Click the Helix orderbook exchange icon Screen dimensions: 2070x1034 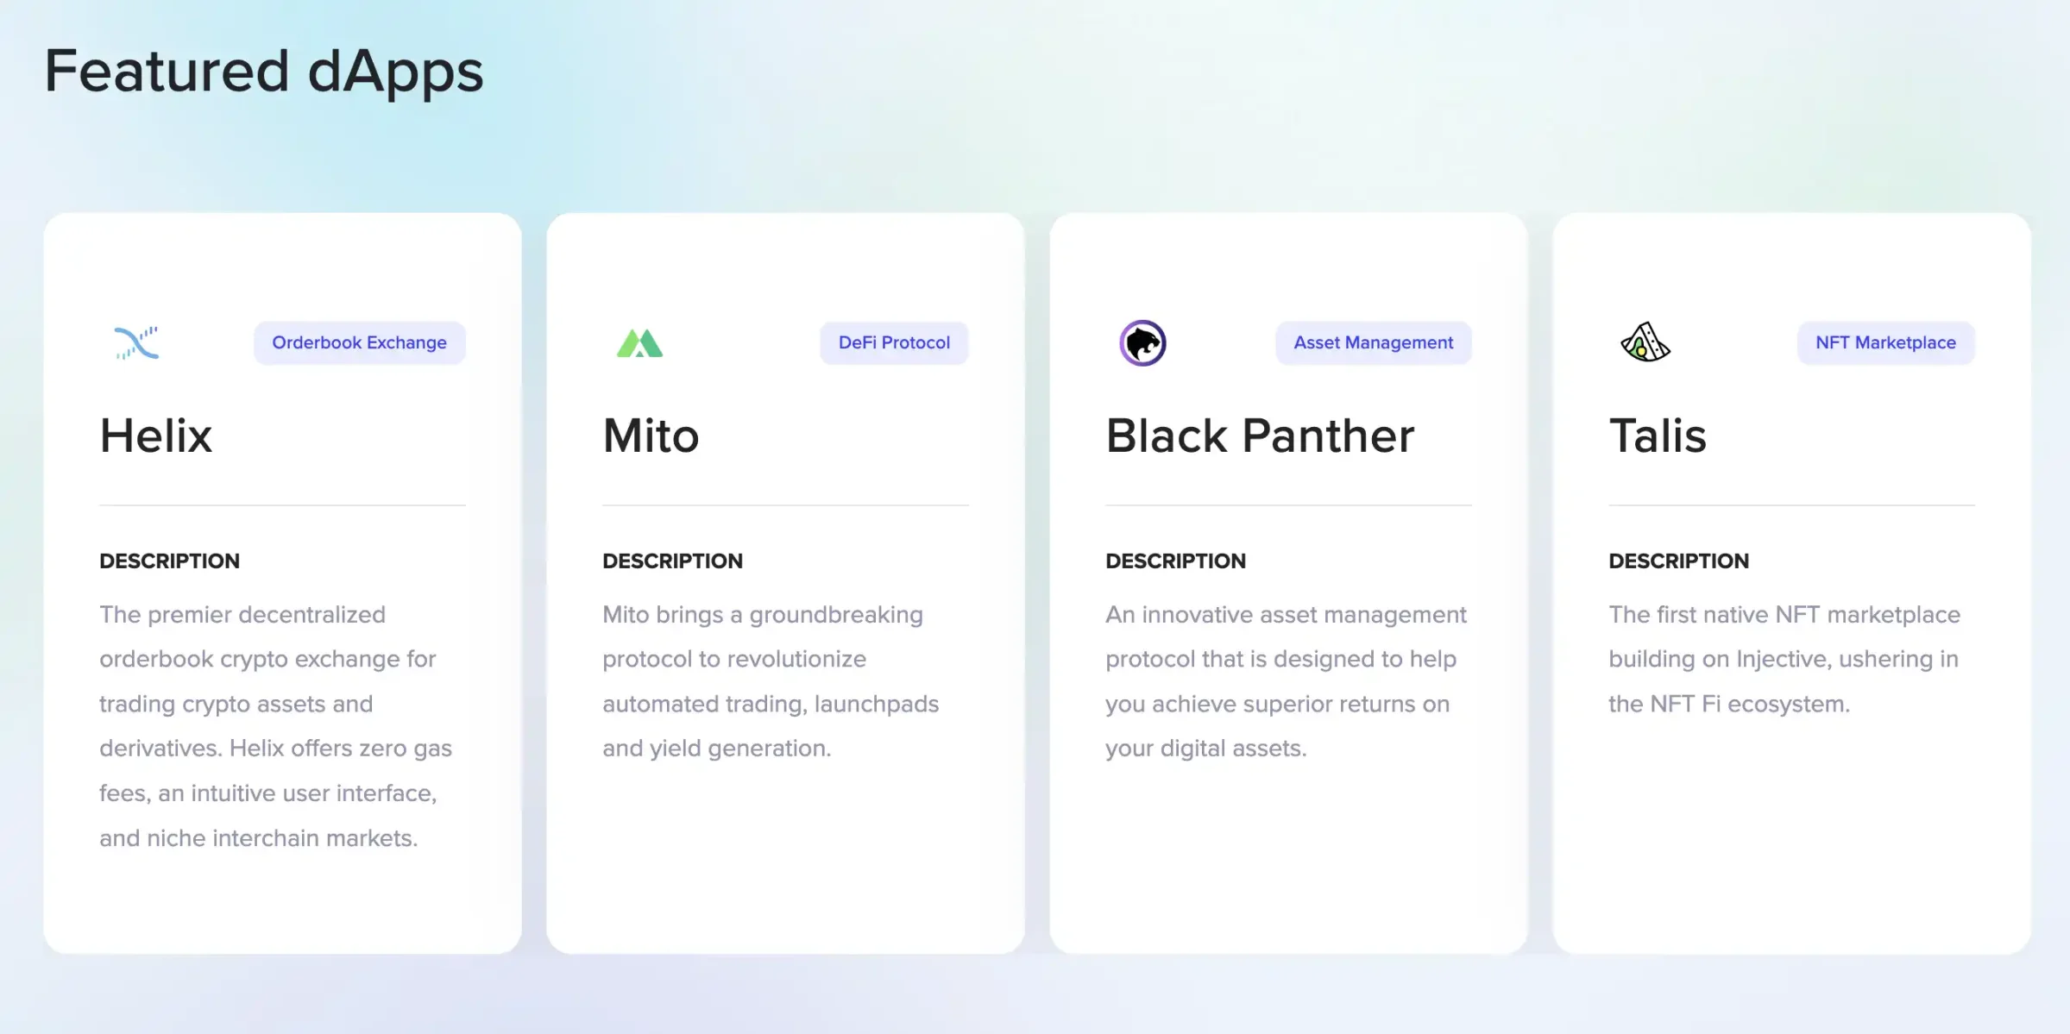click(x=136, y=342)
